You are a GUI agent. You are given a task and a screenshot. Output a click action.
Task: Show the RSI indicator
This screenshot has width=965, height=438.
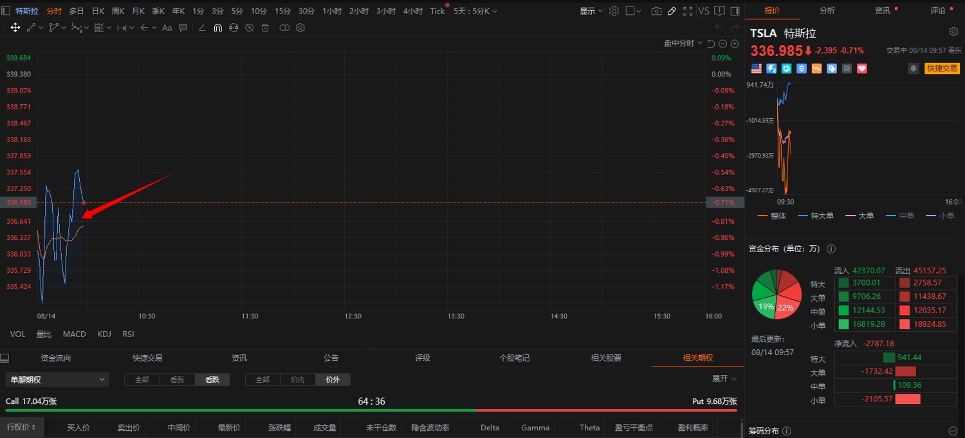tap(129, 334)
